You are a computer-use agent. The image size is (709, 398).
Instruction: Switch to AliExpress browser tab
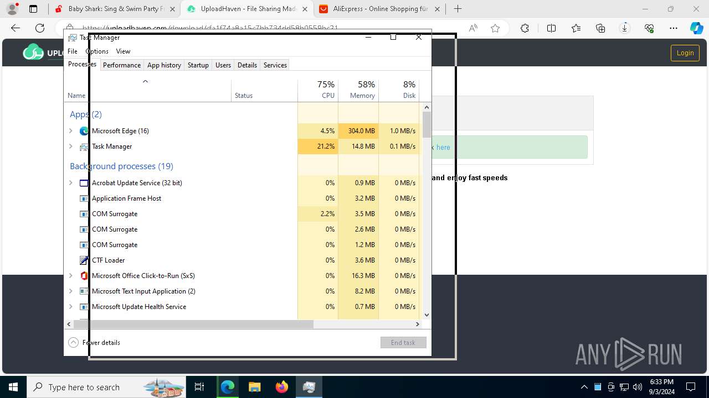point(380,9)
